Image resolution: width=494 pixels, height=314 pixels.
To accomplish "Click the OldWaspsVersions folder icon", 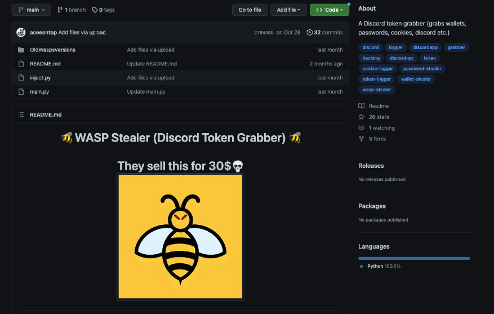I will 21,50.
